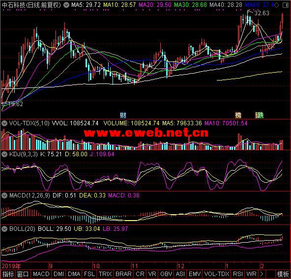
Task: Expand the VOL-TDX indicator dropdown
Action: click(4, 123)
